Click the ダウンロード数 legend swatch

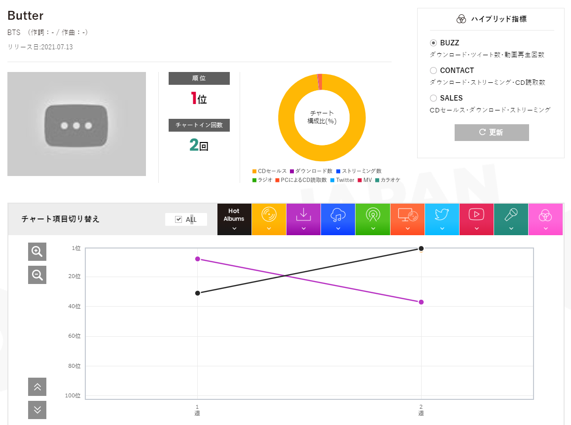tap(292, 171)
